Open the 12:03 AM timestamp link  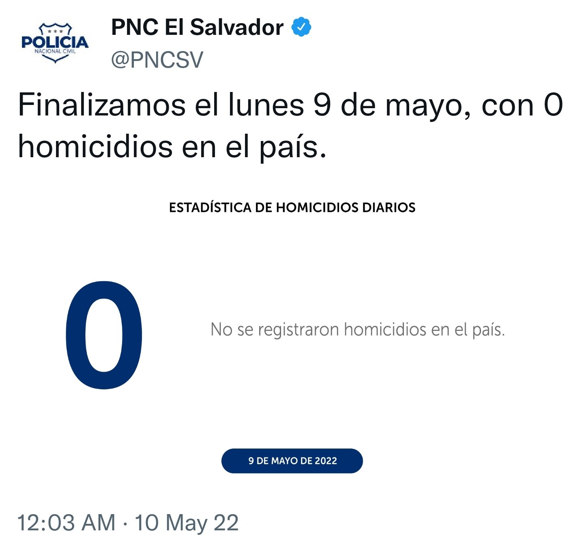point(67,523)
